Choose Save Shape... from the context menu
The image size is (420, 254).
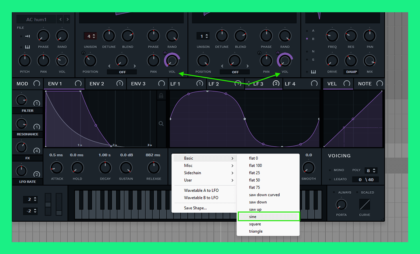coord(195,208)
